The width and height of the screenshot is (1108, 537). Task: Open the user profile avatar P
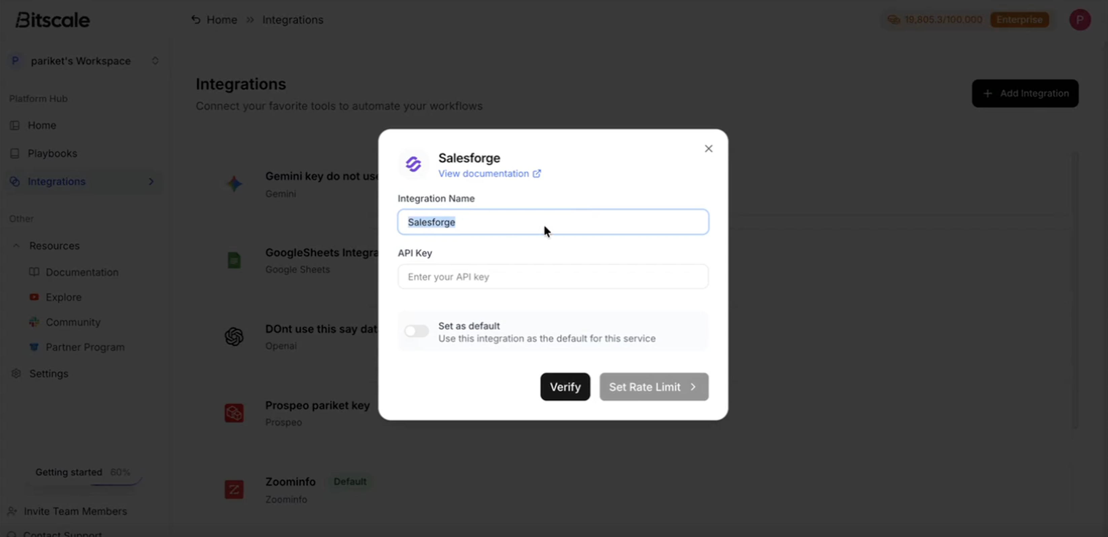(x=1080, y=20)
